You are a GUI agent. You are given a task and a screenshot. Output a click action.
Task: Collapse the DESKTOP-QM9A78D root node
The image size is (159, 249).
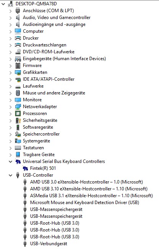click(3, 4)
